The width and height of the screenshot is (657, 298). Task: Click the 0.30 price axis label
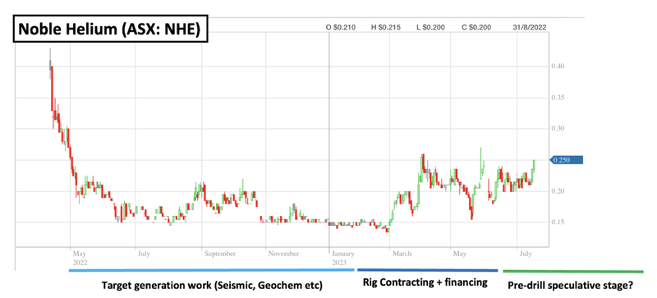click(558, 129)
